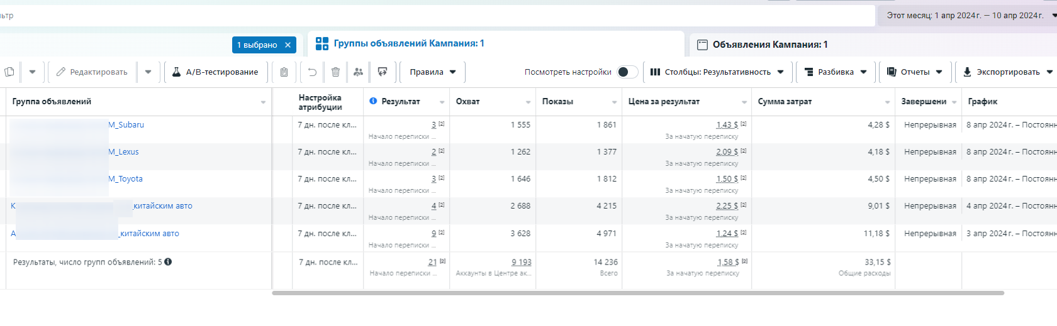Open the Отчеты dropdown

[x=914, y=72]
